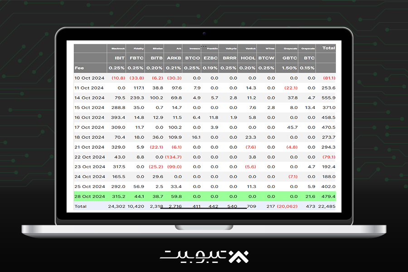The image size is (408, 272).
Task: Click the red (81.1) total value
Action: coord(329,78)
